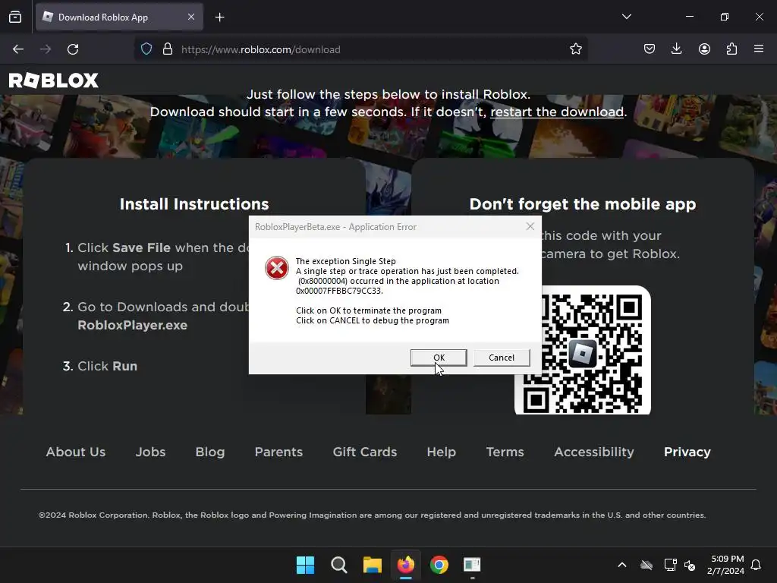Click the Roblox QR code image

[583, 350]
